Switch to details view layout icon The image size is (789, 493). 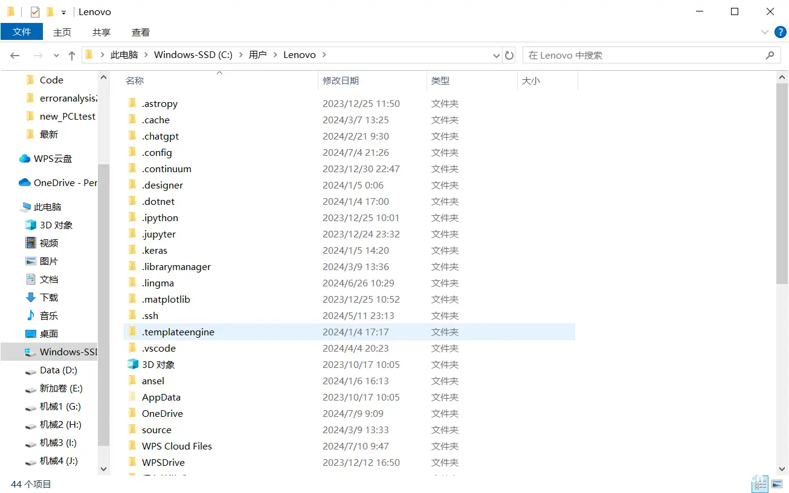(x=760, y=484)
